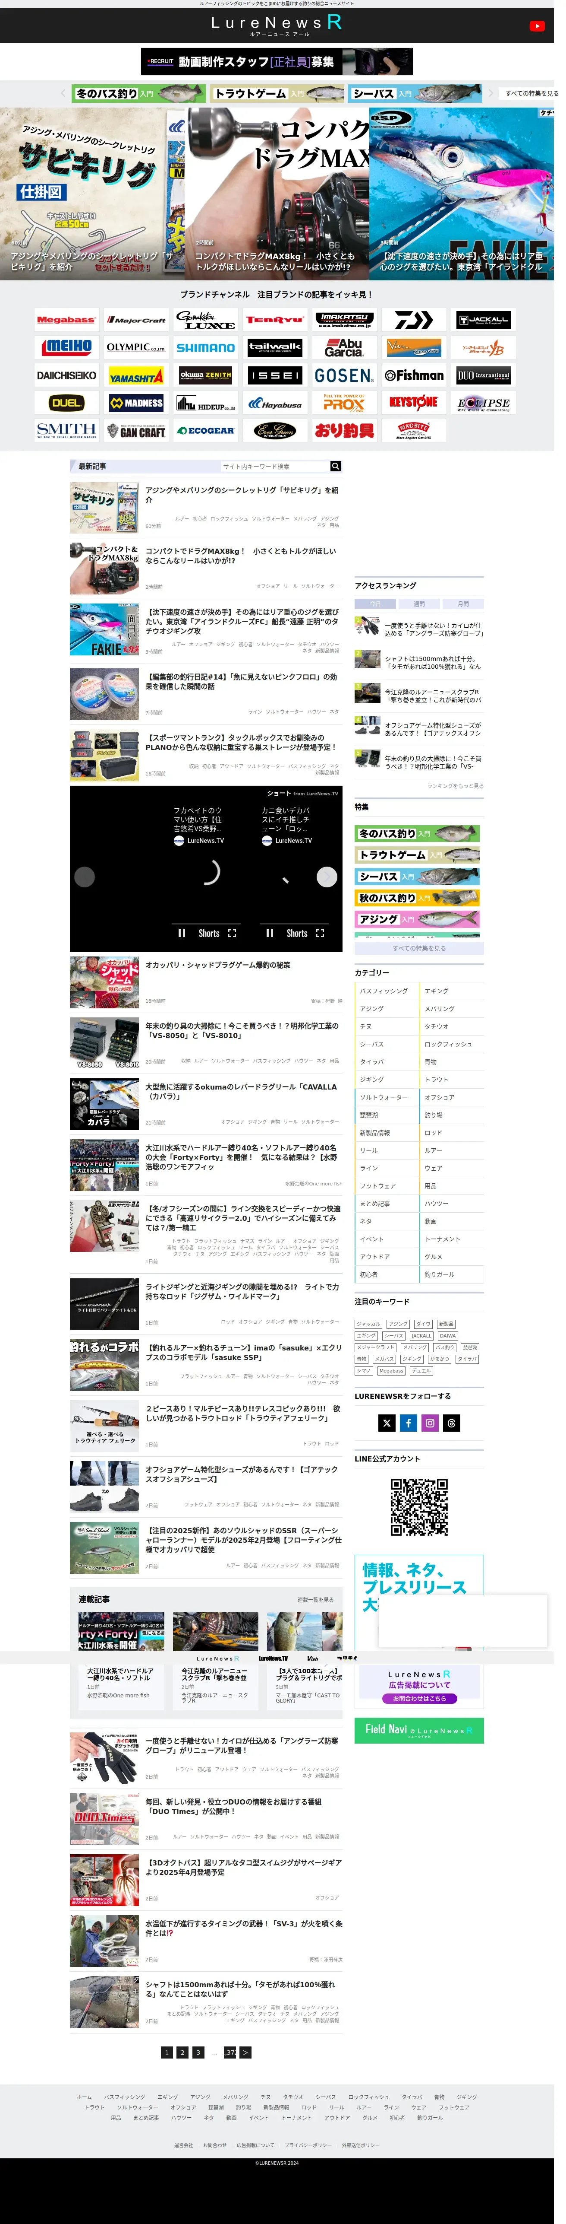Open the DAIWA brand logo
The image size is (566, 2224).
[414, 320]
